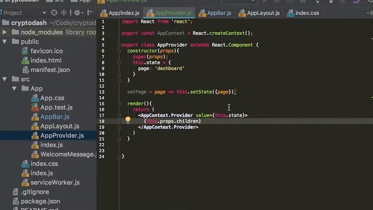Click the .gitignore file icon
This screenshot has height=210, width=373.
[16, 192]
